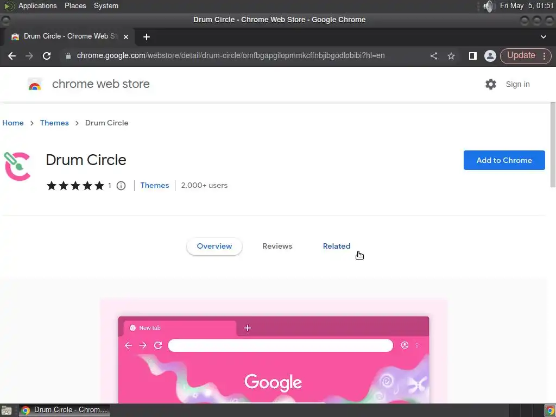Click the show desktop icon in taskbar
The image size is (556, 417).
pos(7,410)
